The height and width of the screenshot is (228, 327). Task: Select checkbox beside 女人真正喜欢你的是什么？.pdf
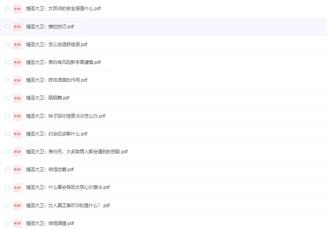(7, 206)
